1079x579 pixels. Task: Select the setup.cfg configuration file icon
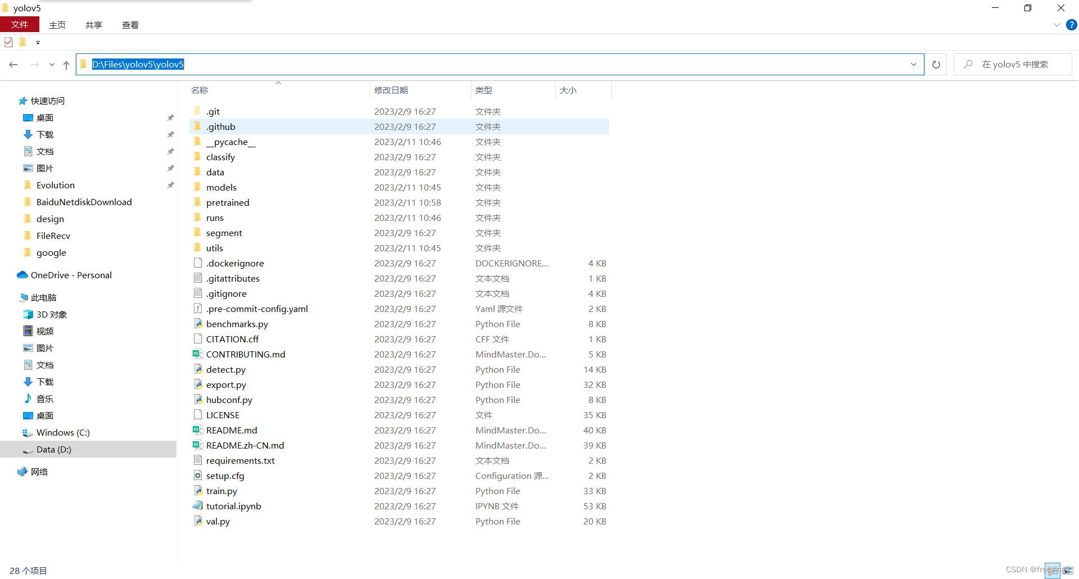(x=198, y=476)
